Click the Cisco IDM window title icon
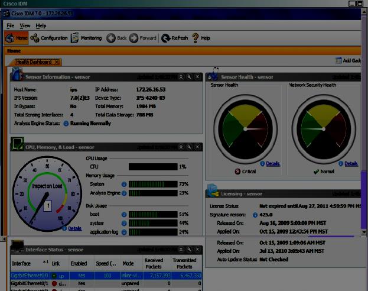Screen dimensions: 368x291 pyautogui.click(x=6, y=14)
